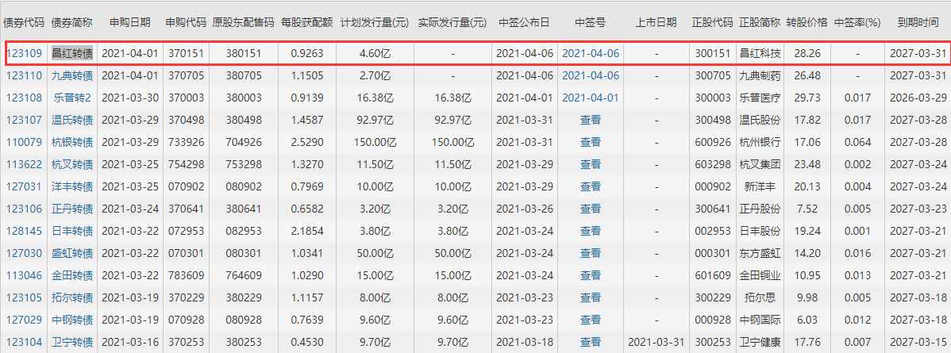
Task: Open bond code link 127029
Action: [x=25, y=320]
